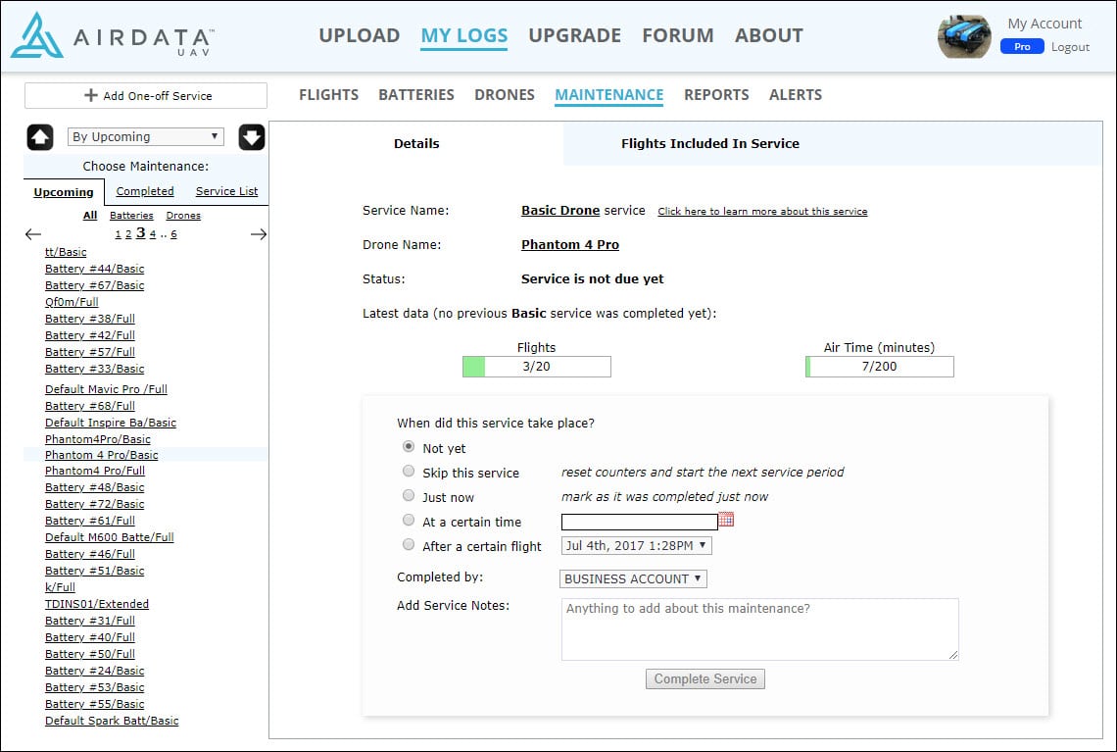Go to next page with right arrow
This screenshot has width=1117, height=752.
(x=259, y=233)
